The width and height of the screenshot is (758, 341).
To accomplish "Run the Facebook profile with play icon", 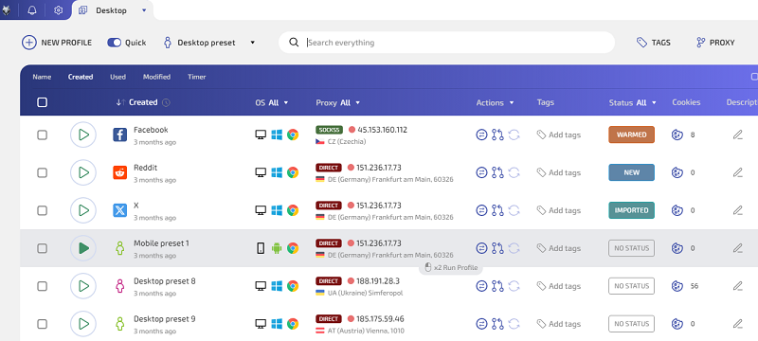I will click(x=83, y=135).
